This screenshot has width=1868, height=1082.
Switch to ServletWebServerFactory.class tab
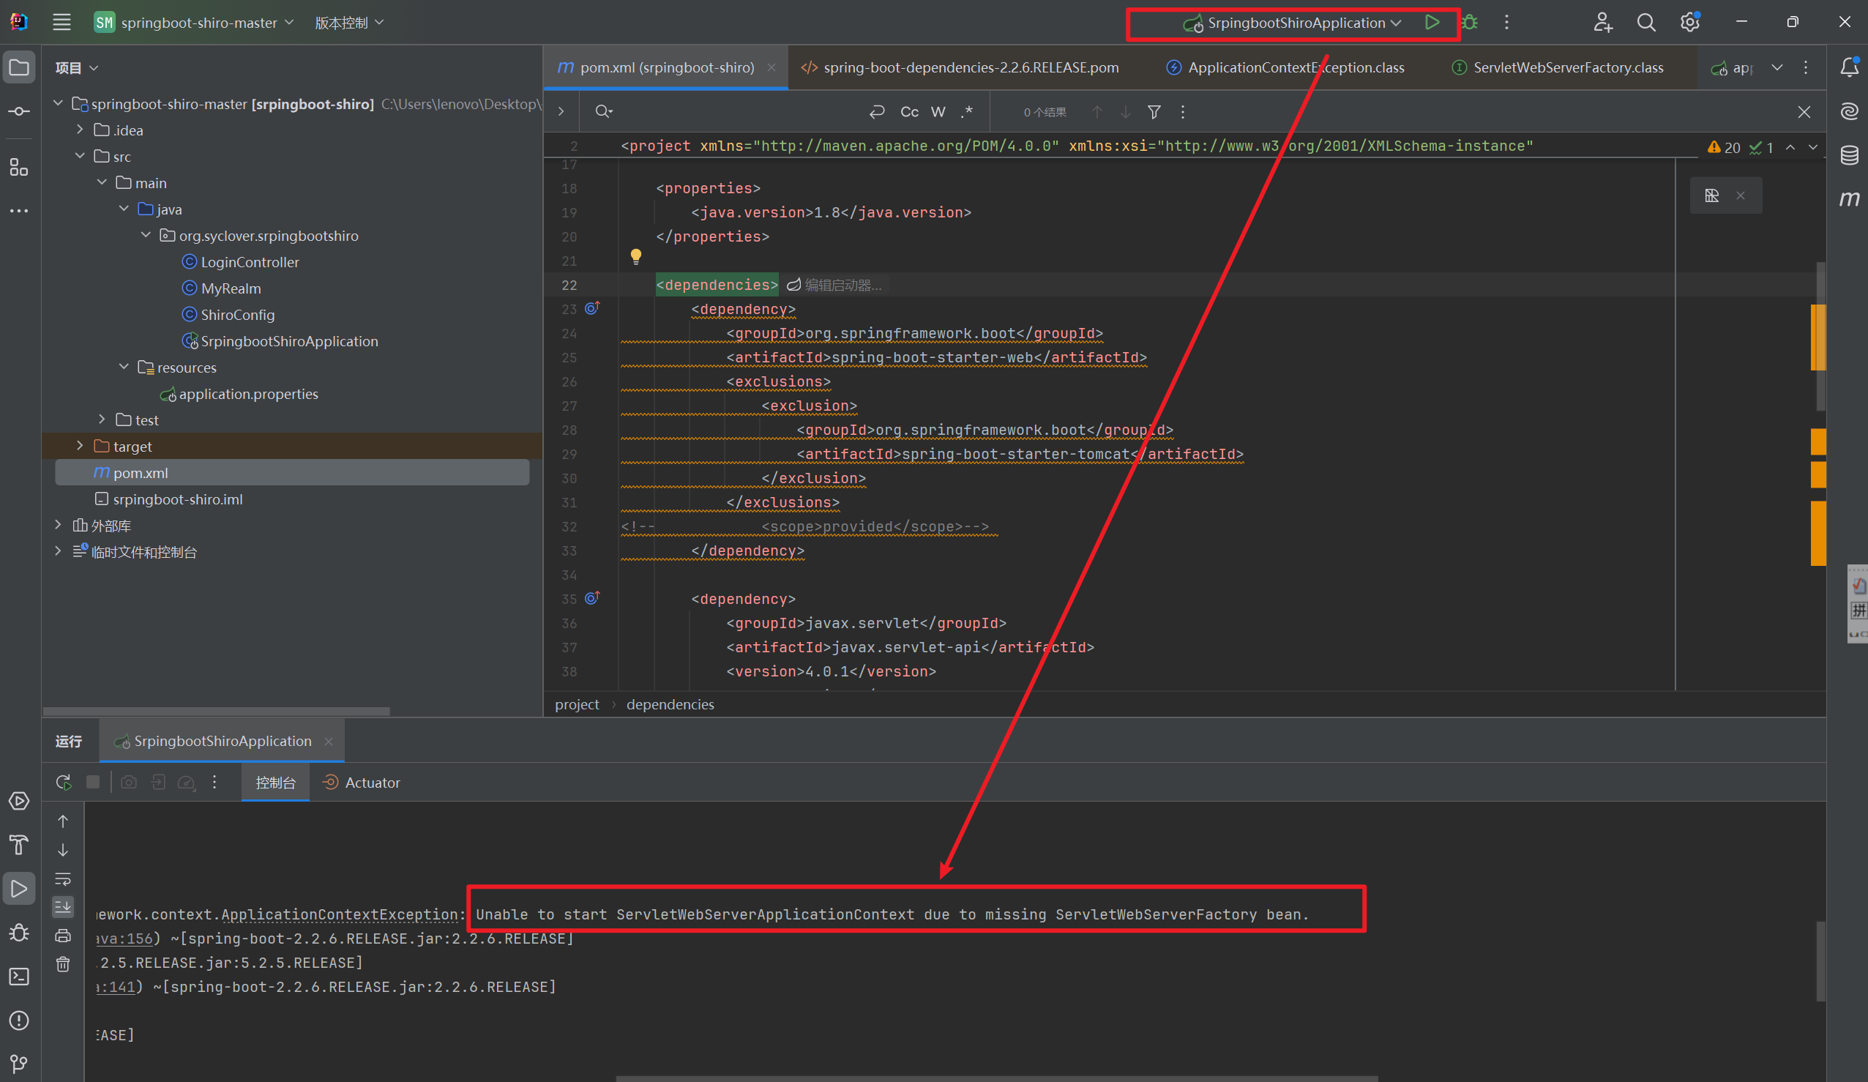click(1568, 67)
